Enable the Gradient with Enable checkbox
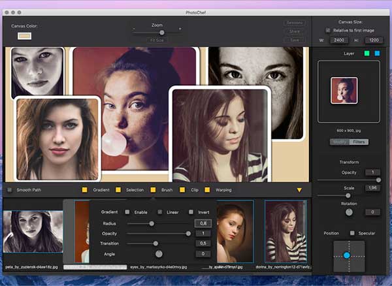The width and height of the screenshot is (392, 286). click(x=127, y=212)
